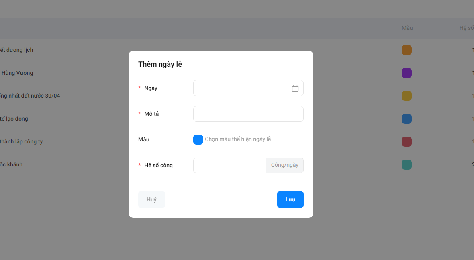Open the blue color picker for Màu
This screenshot has height=260, width=474.
[198, 140]
